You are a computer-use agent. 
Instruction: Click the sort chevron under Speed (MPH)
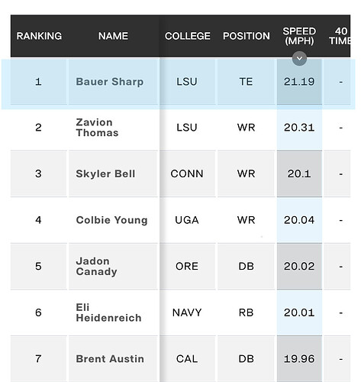pyautogui.click(x=299, y=59)
